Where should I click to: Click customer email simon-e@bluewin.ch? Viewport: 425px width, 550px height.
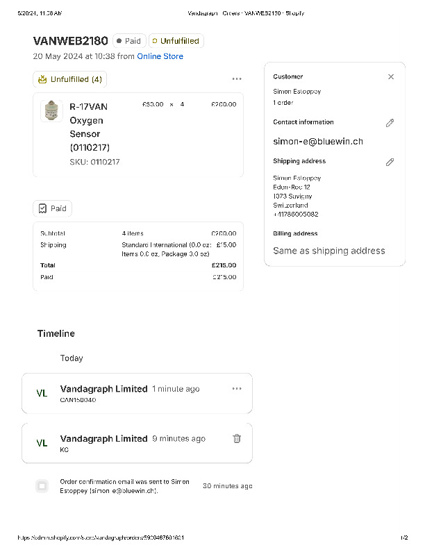pos(318,142)
